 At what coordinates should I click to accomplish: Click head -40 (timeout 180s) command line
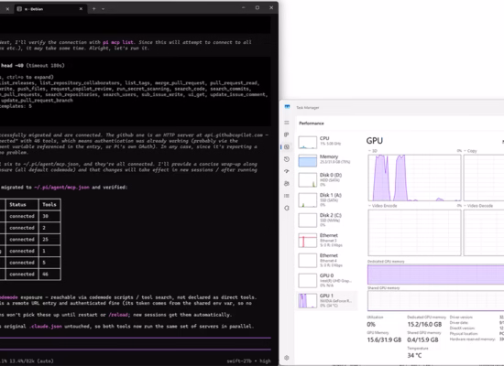click(32, 66)
